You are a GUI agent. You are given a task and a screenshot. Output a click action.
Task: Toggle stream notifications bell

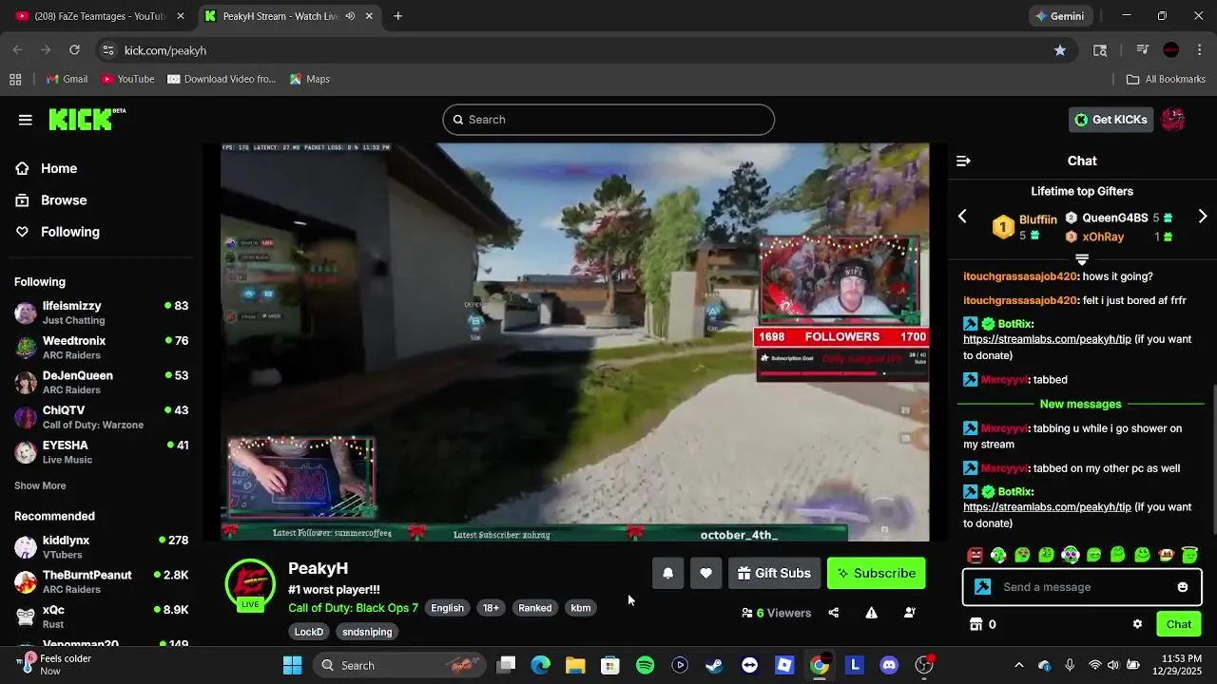click(668, 573)
